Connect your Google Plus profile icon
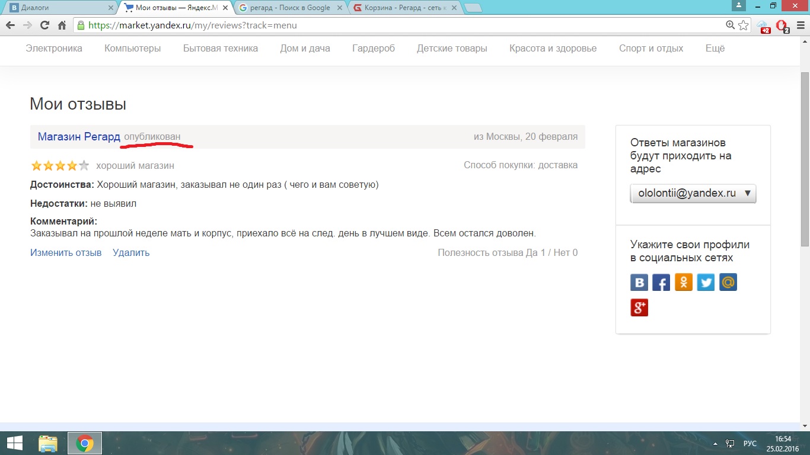This screenshot has width=810, height=455. point(639,307)
